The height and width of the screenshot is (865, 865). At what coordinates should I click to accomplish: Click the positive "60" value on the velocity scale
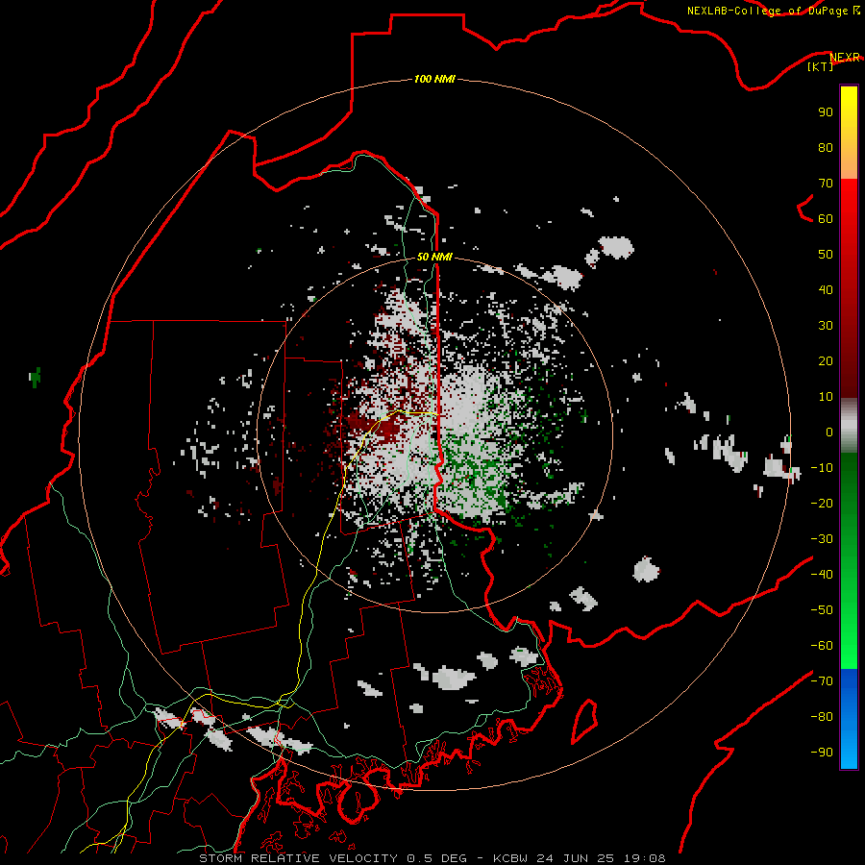(x=826, y=219)
